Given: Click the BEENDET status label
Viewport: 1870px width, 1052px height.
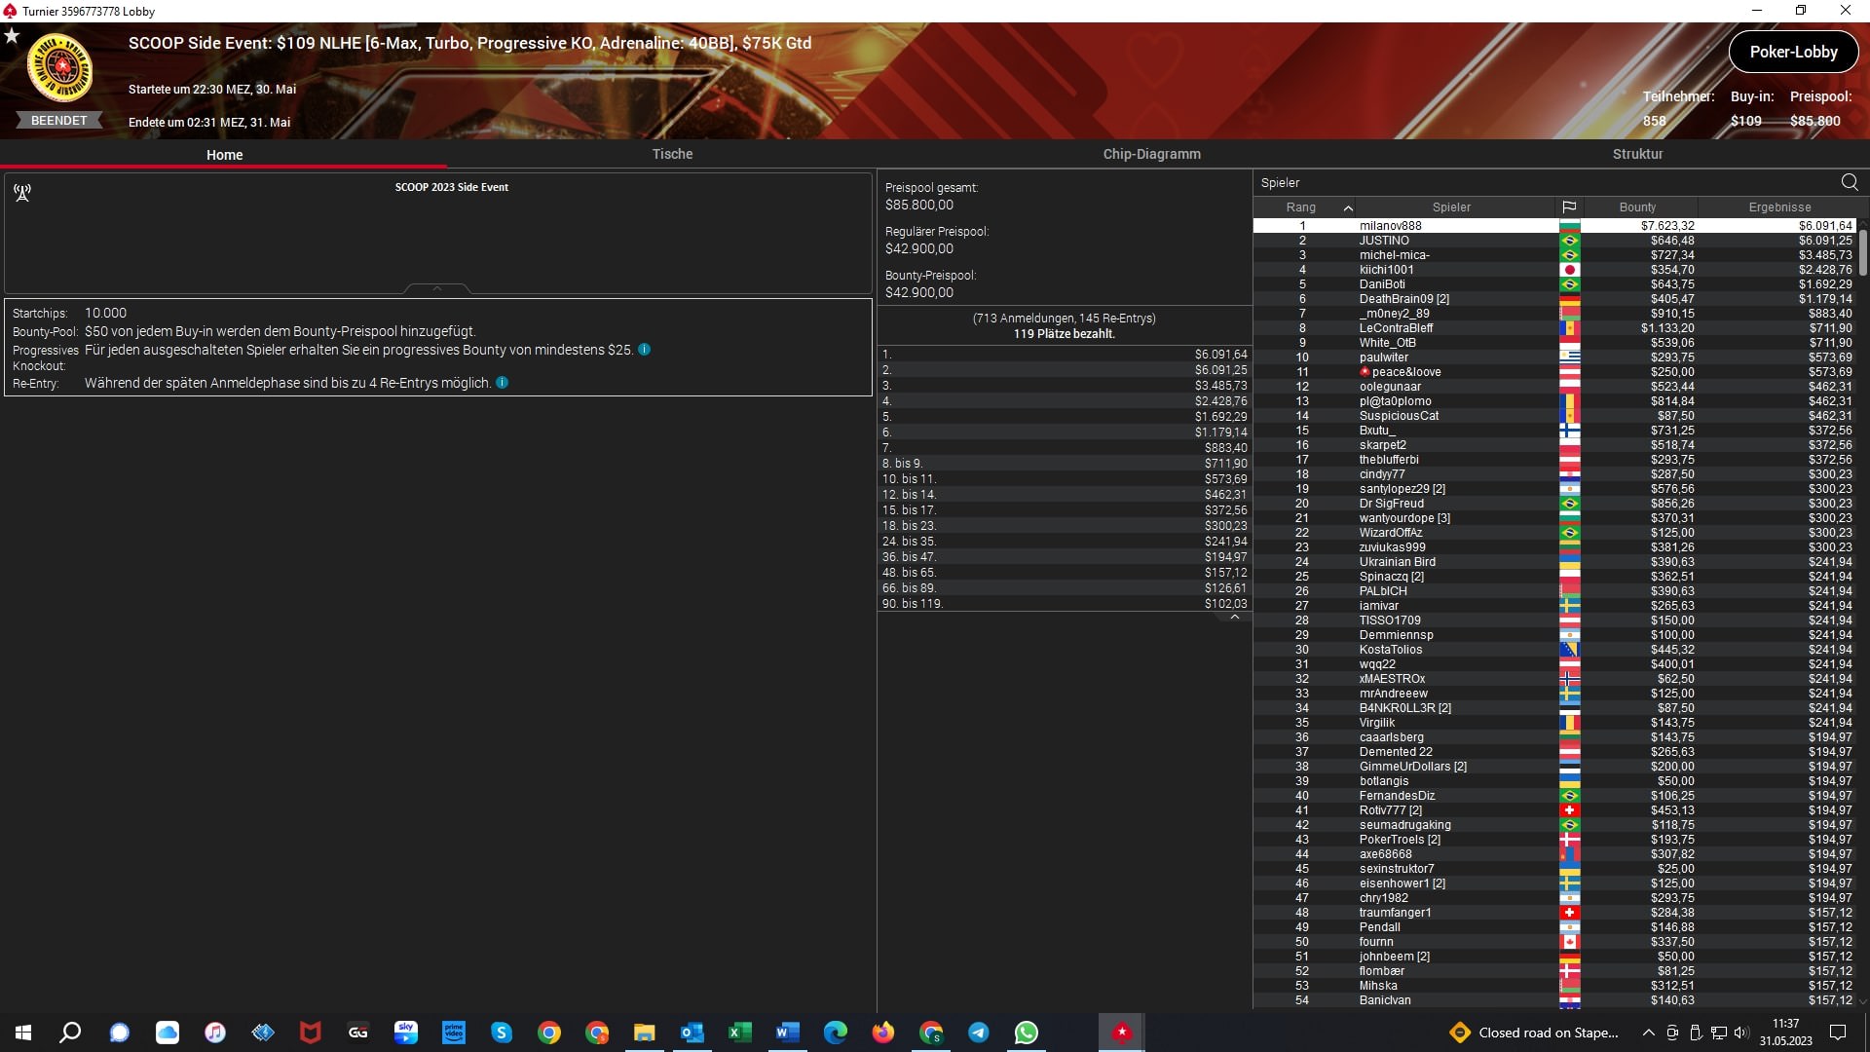Looking at the screenshot, I should pos(59,121).
